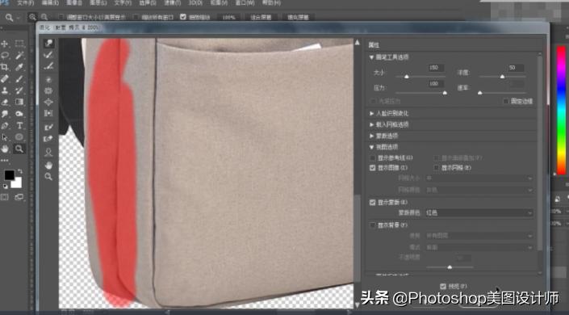569x315 pixels.
Task: Select the Twirl Clockwise tool in Liquify
Action: tap(48, 79)
